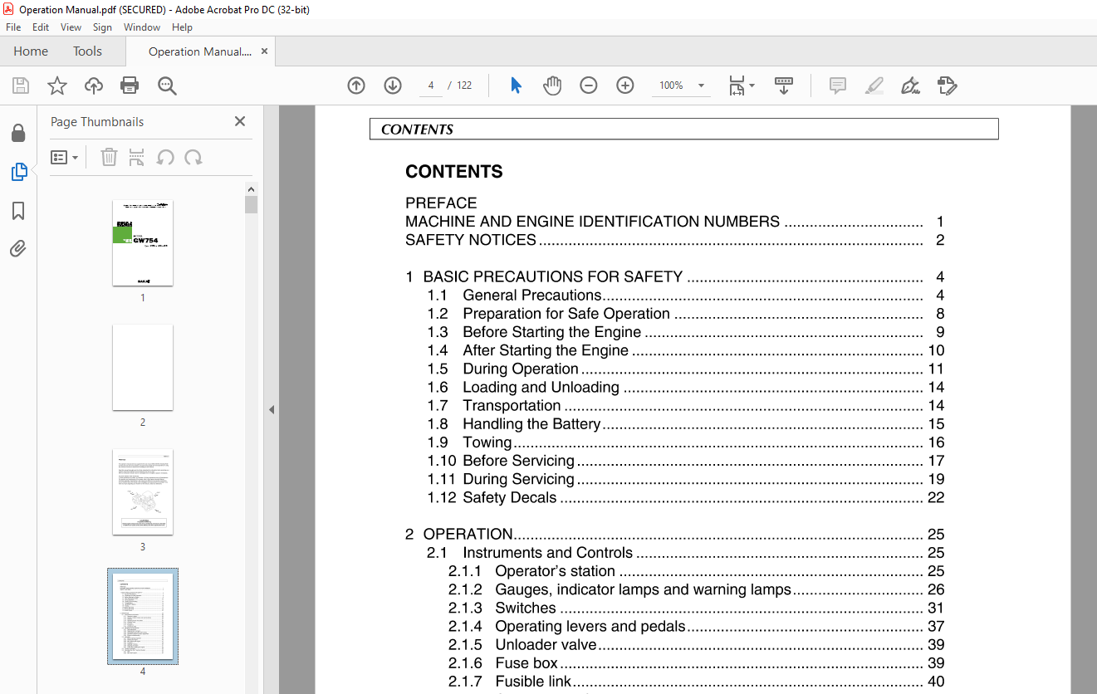Viewport: 1097px width, 694px height.
Task: Click the Print file icon
Action: (x=130, y=86)
